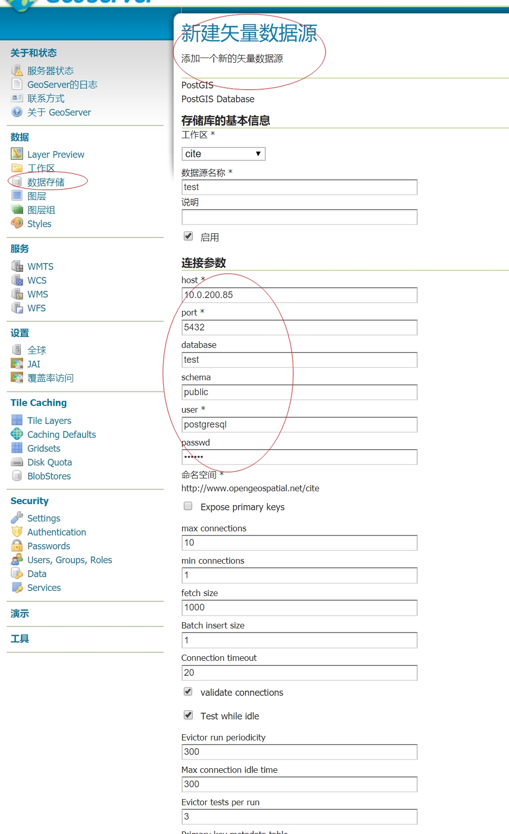Click the Layer Preview icon
509x834 pixels.
(x=17, y=154)
